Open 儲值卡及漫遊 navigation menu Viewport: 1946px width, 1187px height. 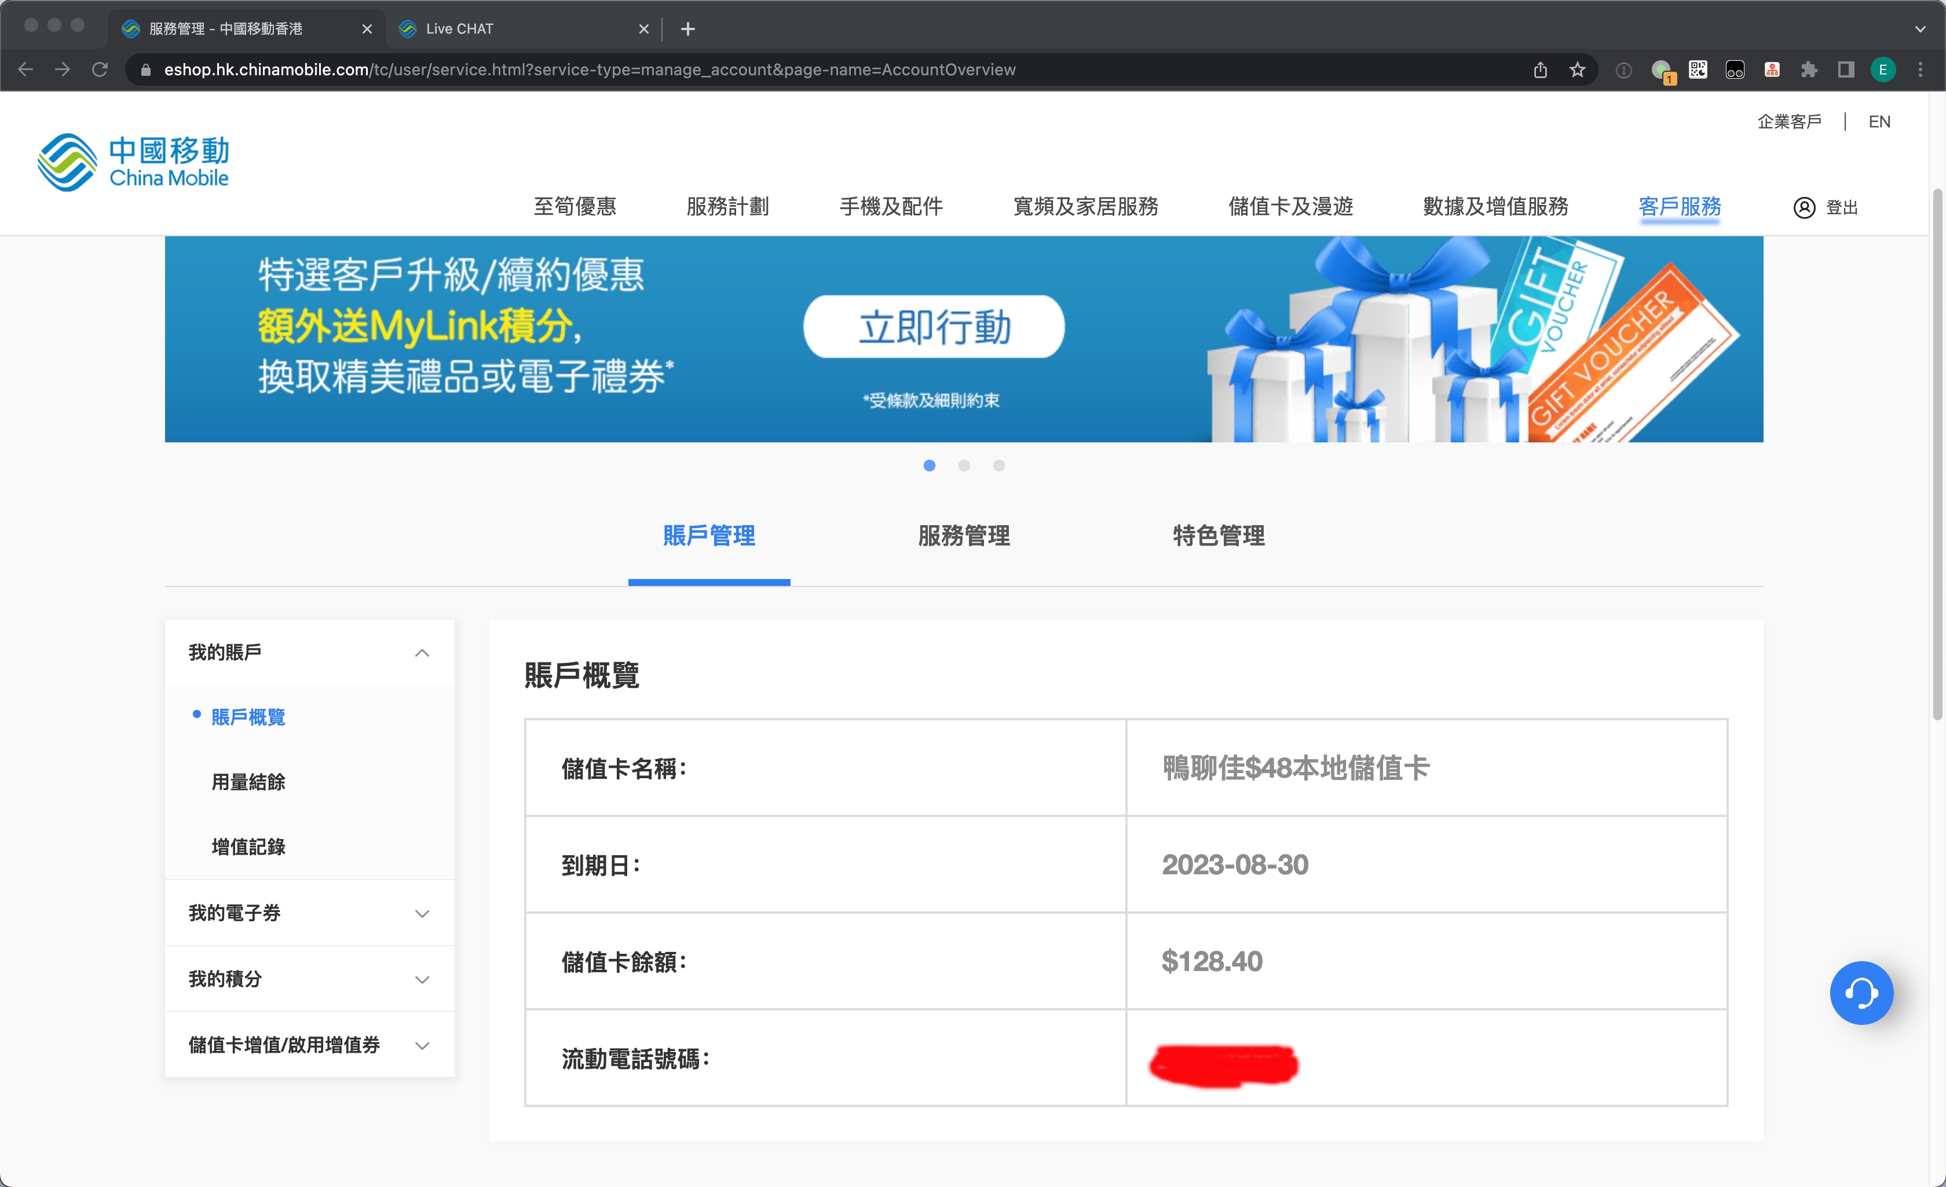1290,207
